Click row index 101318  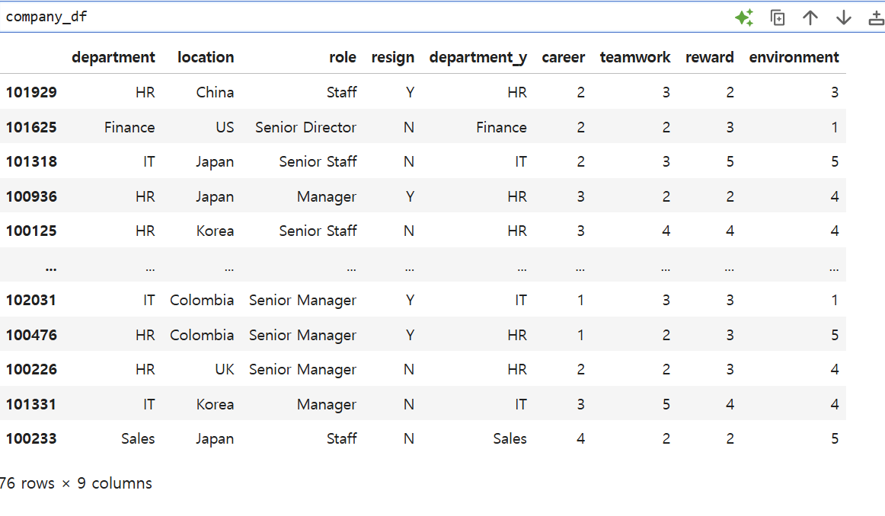32,162
